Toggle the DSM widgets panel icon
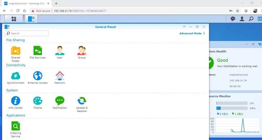The height and width of the screenshot is (140, 262). (x=260, y=19)
